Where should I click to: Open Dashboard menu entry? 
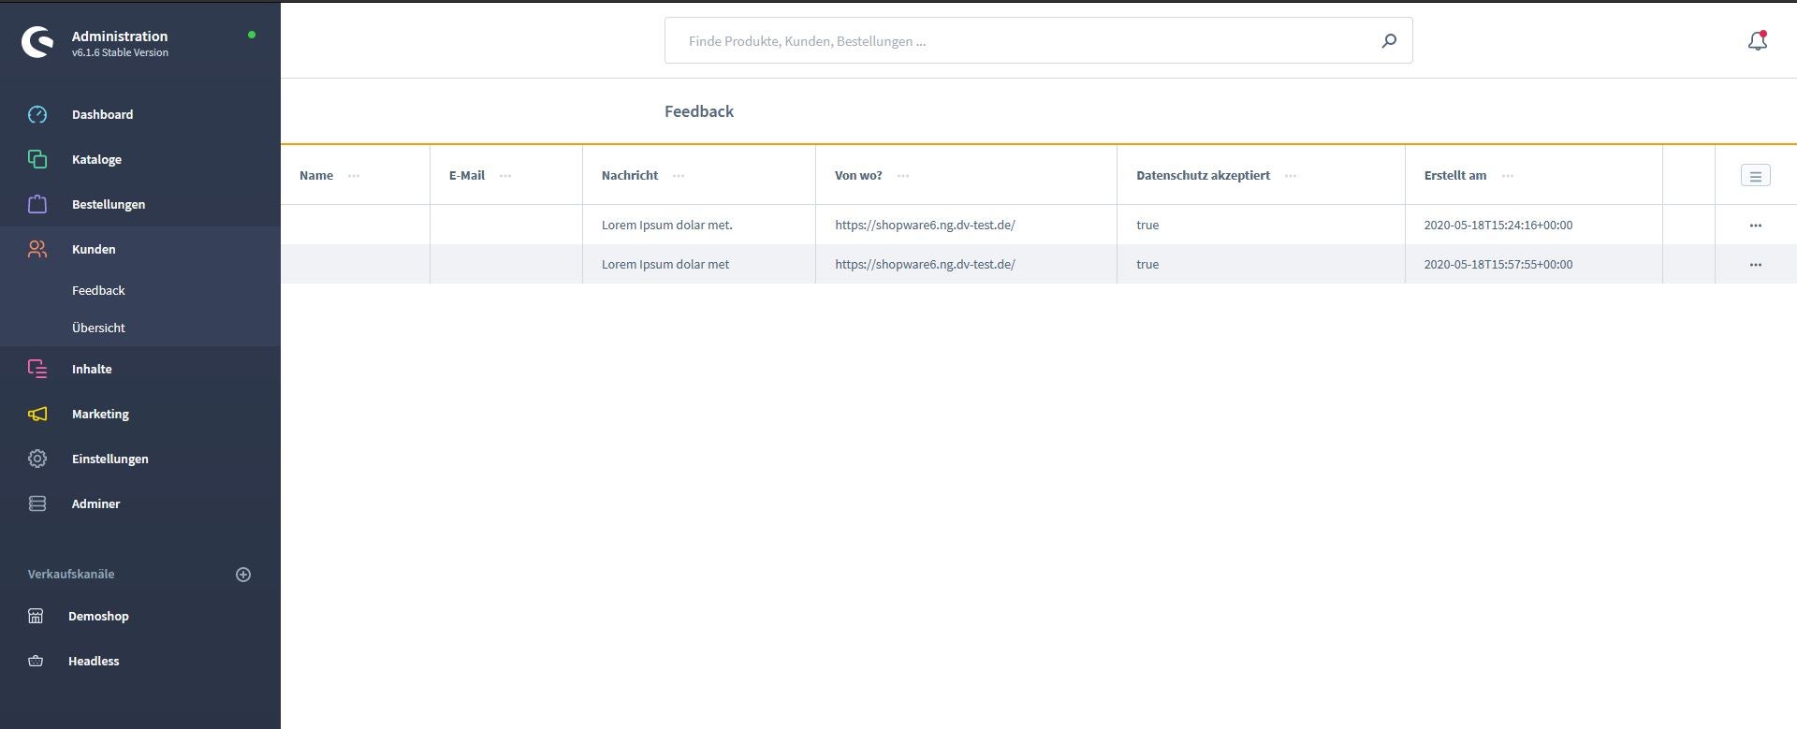pyautogui.click(x=102, y=114)
